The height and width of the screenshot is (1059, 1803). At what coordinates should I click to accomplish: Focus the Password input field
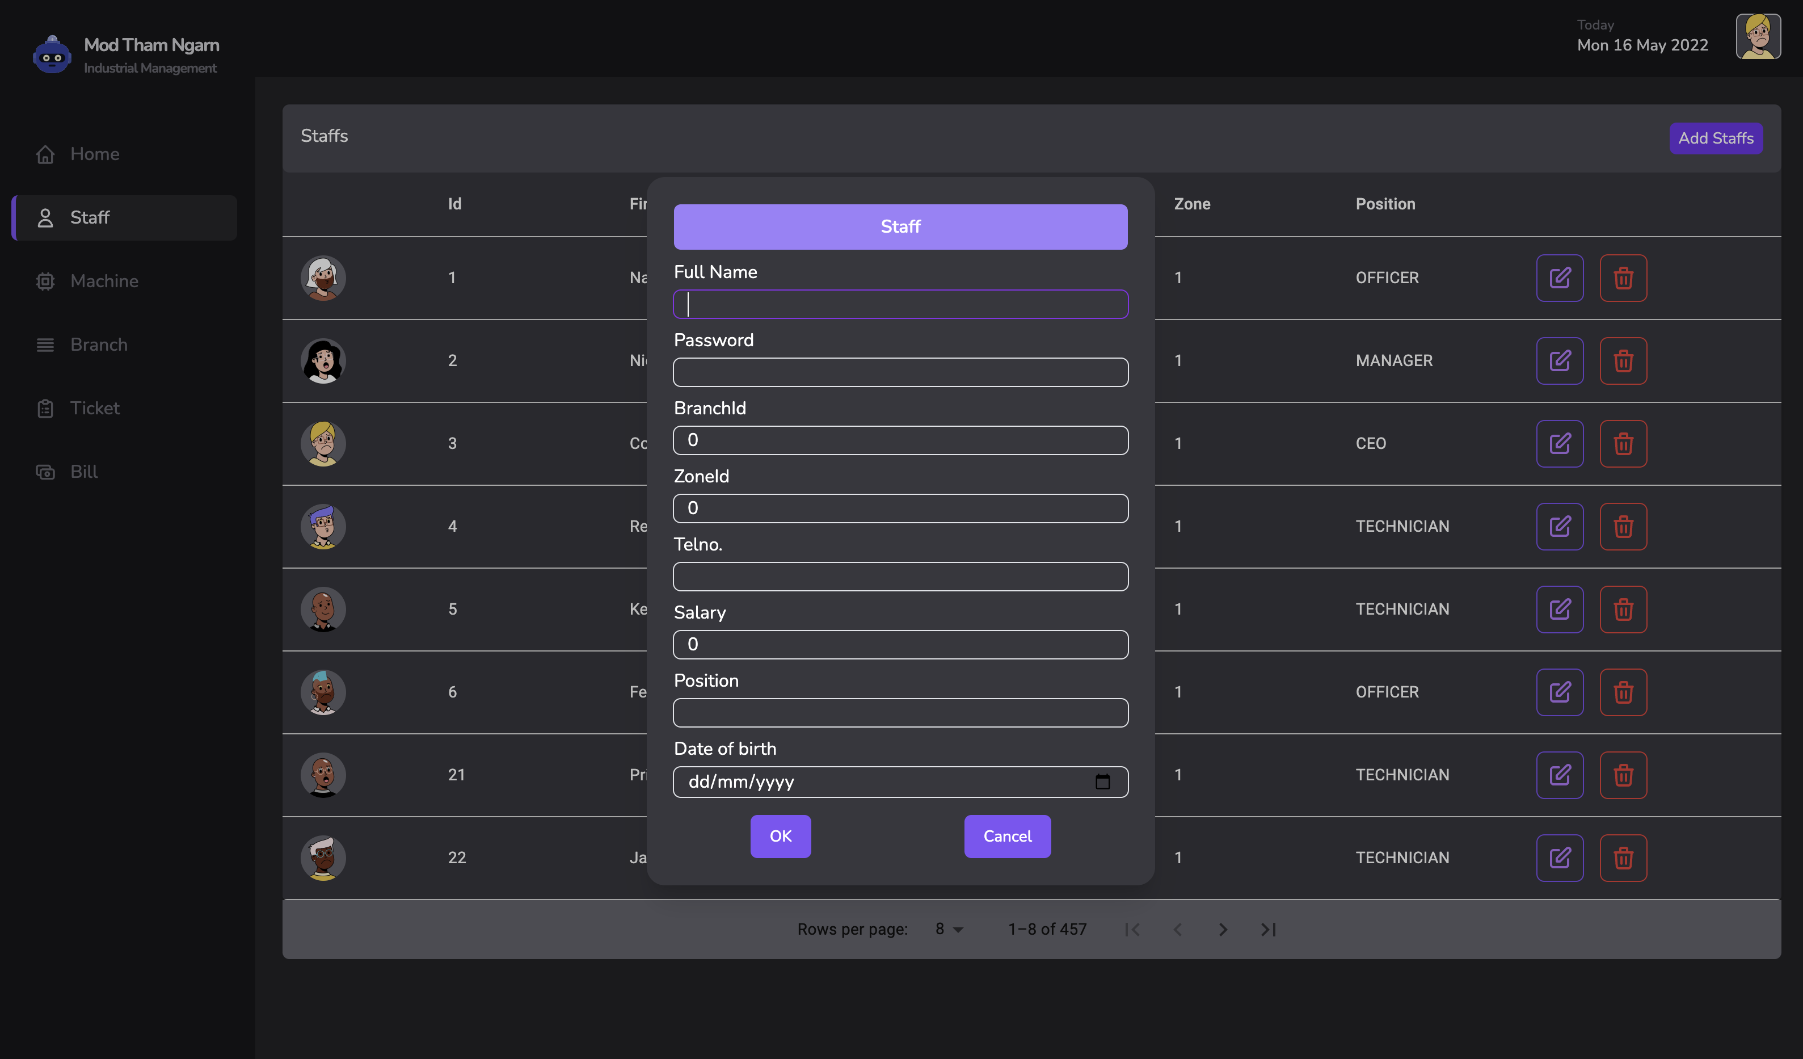click(900, 372)
